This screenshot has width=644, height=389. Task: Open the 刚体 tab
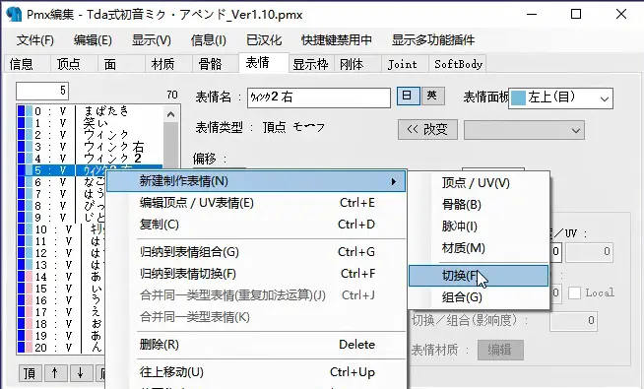(352, 64)
